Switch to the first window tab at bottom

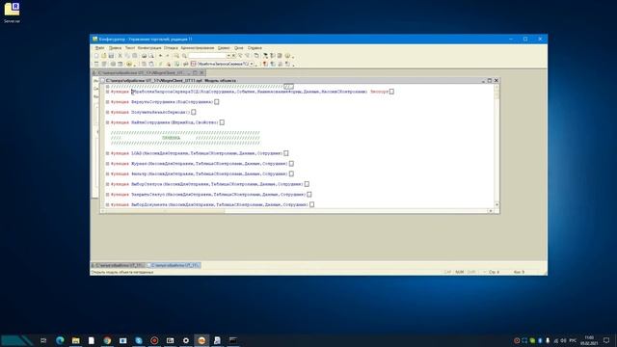tap(119, 266)
